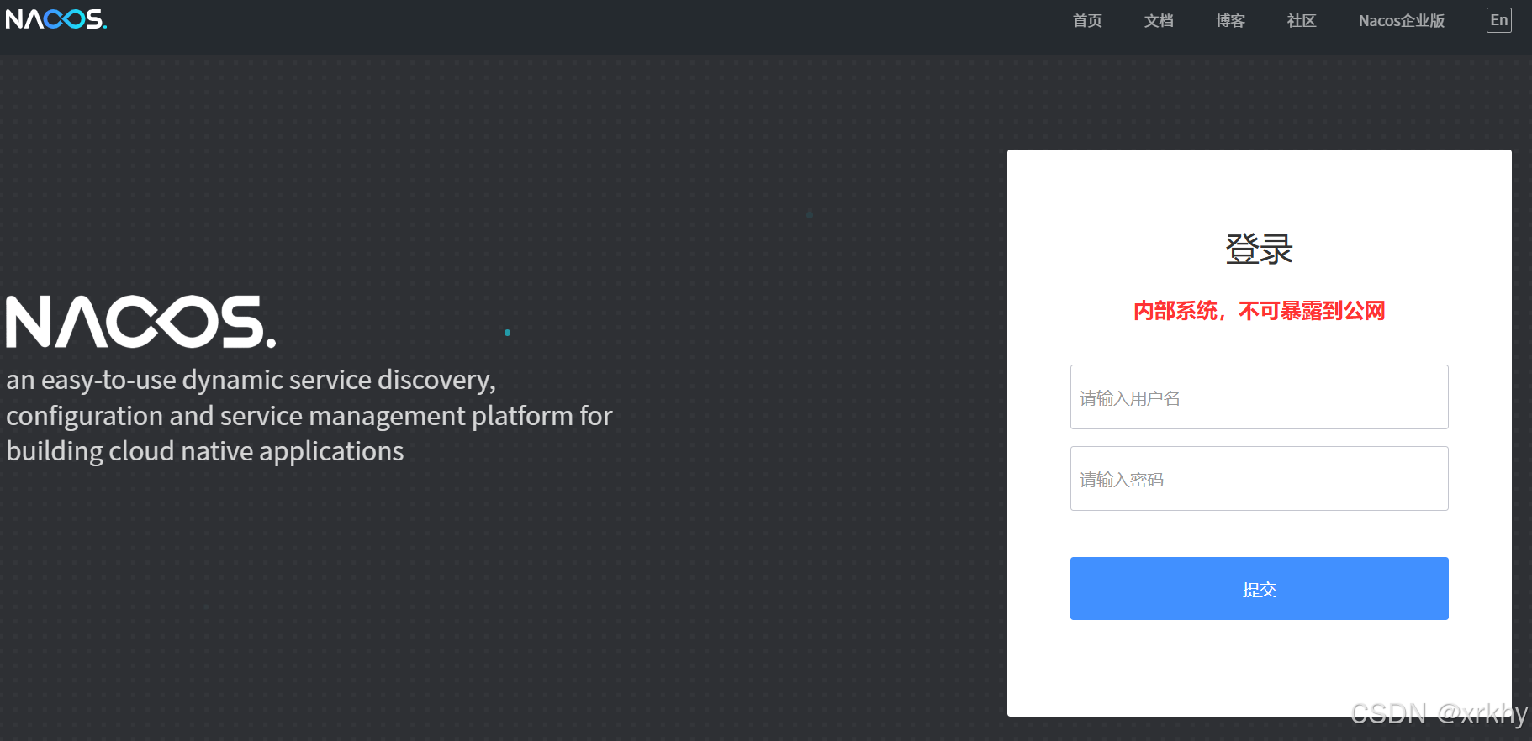The height and width of the screenshot is (741, 1532).
Task: Go to the 博客 blog page
Action: point(1230,21)
